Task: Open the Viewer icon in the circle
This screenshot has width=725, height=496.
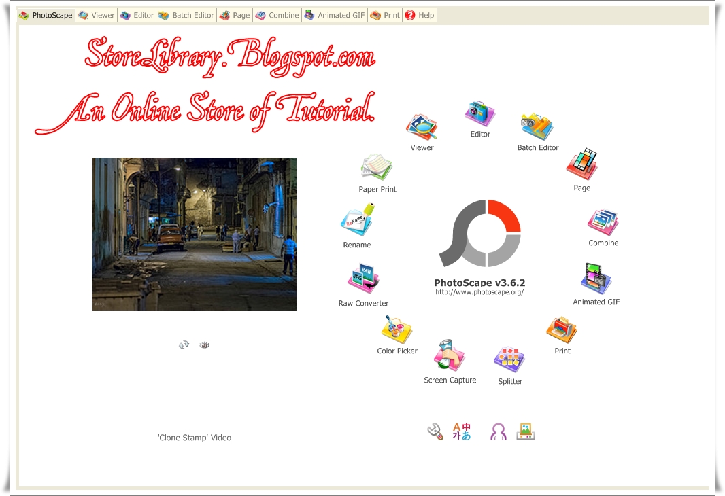Action: 422,127
